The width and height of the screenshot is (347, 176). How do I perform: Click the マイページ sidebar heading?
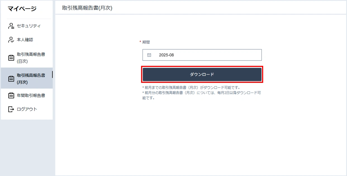[x=22, y=9]
